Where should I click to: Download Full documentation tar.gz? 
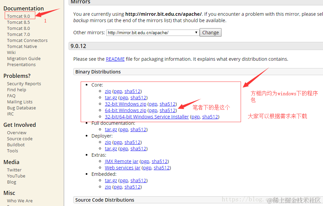[111, 130]
